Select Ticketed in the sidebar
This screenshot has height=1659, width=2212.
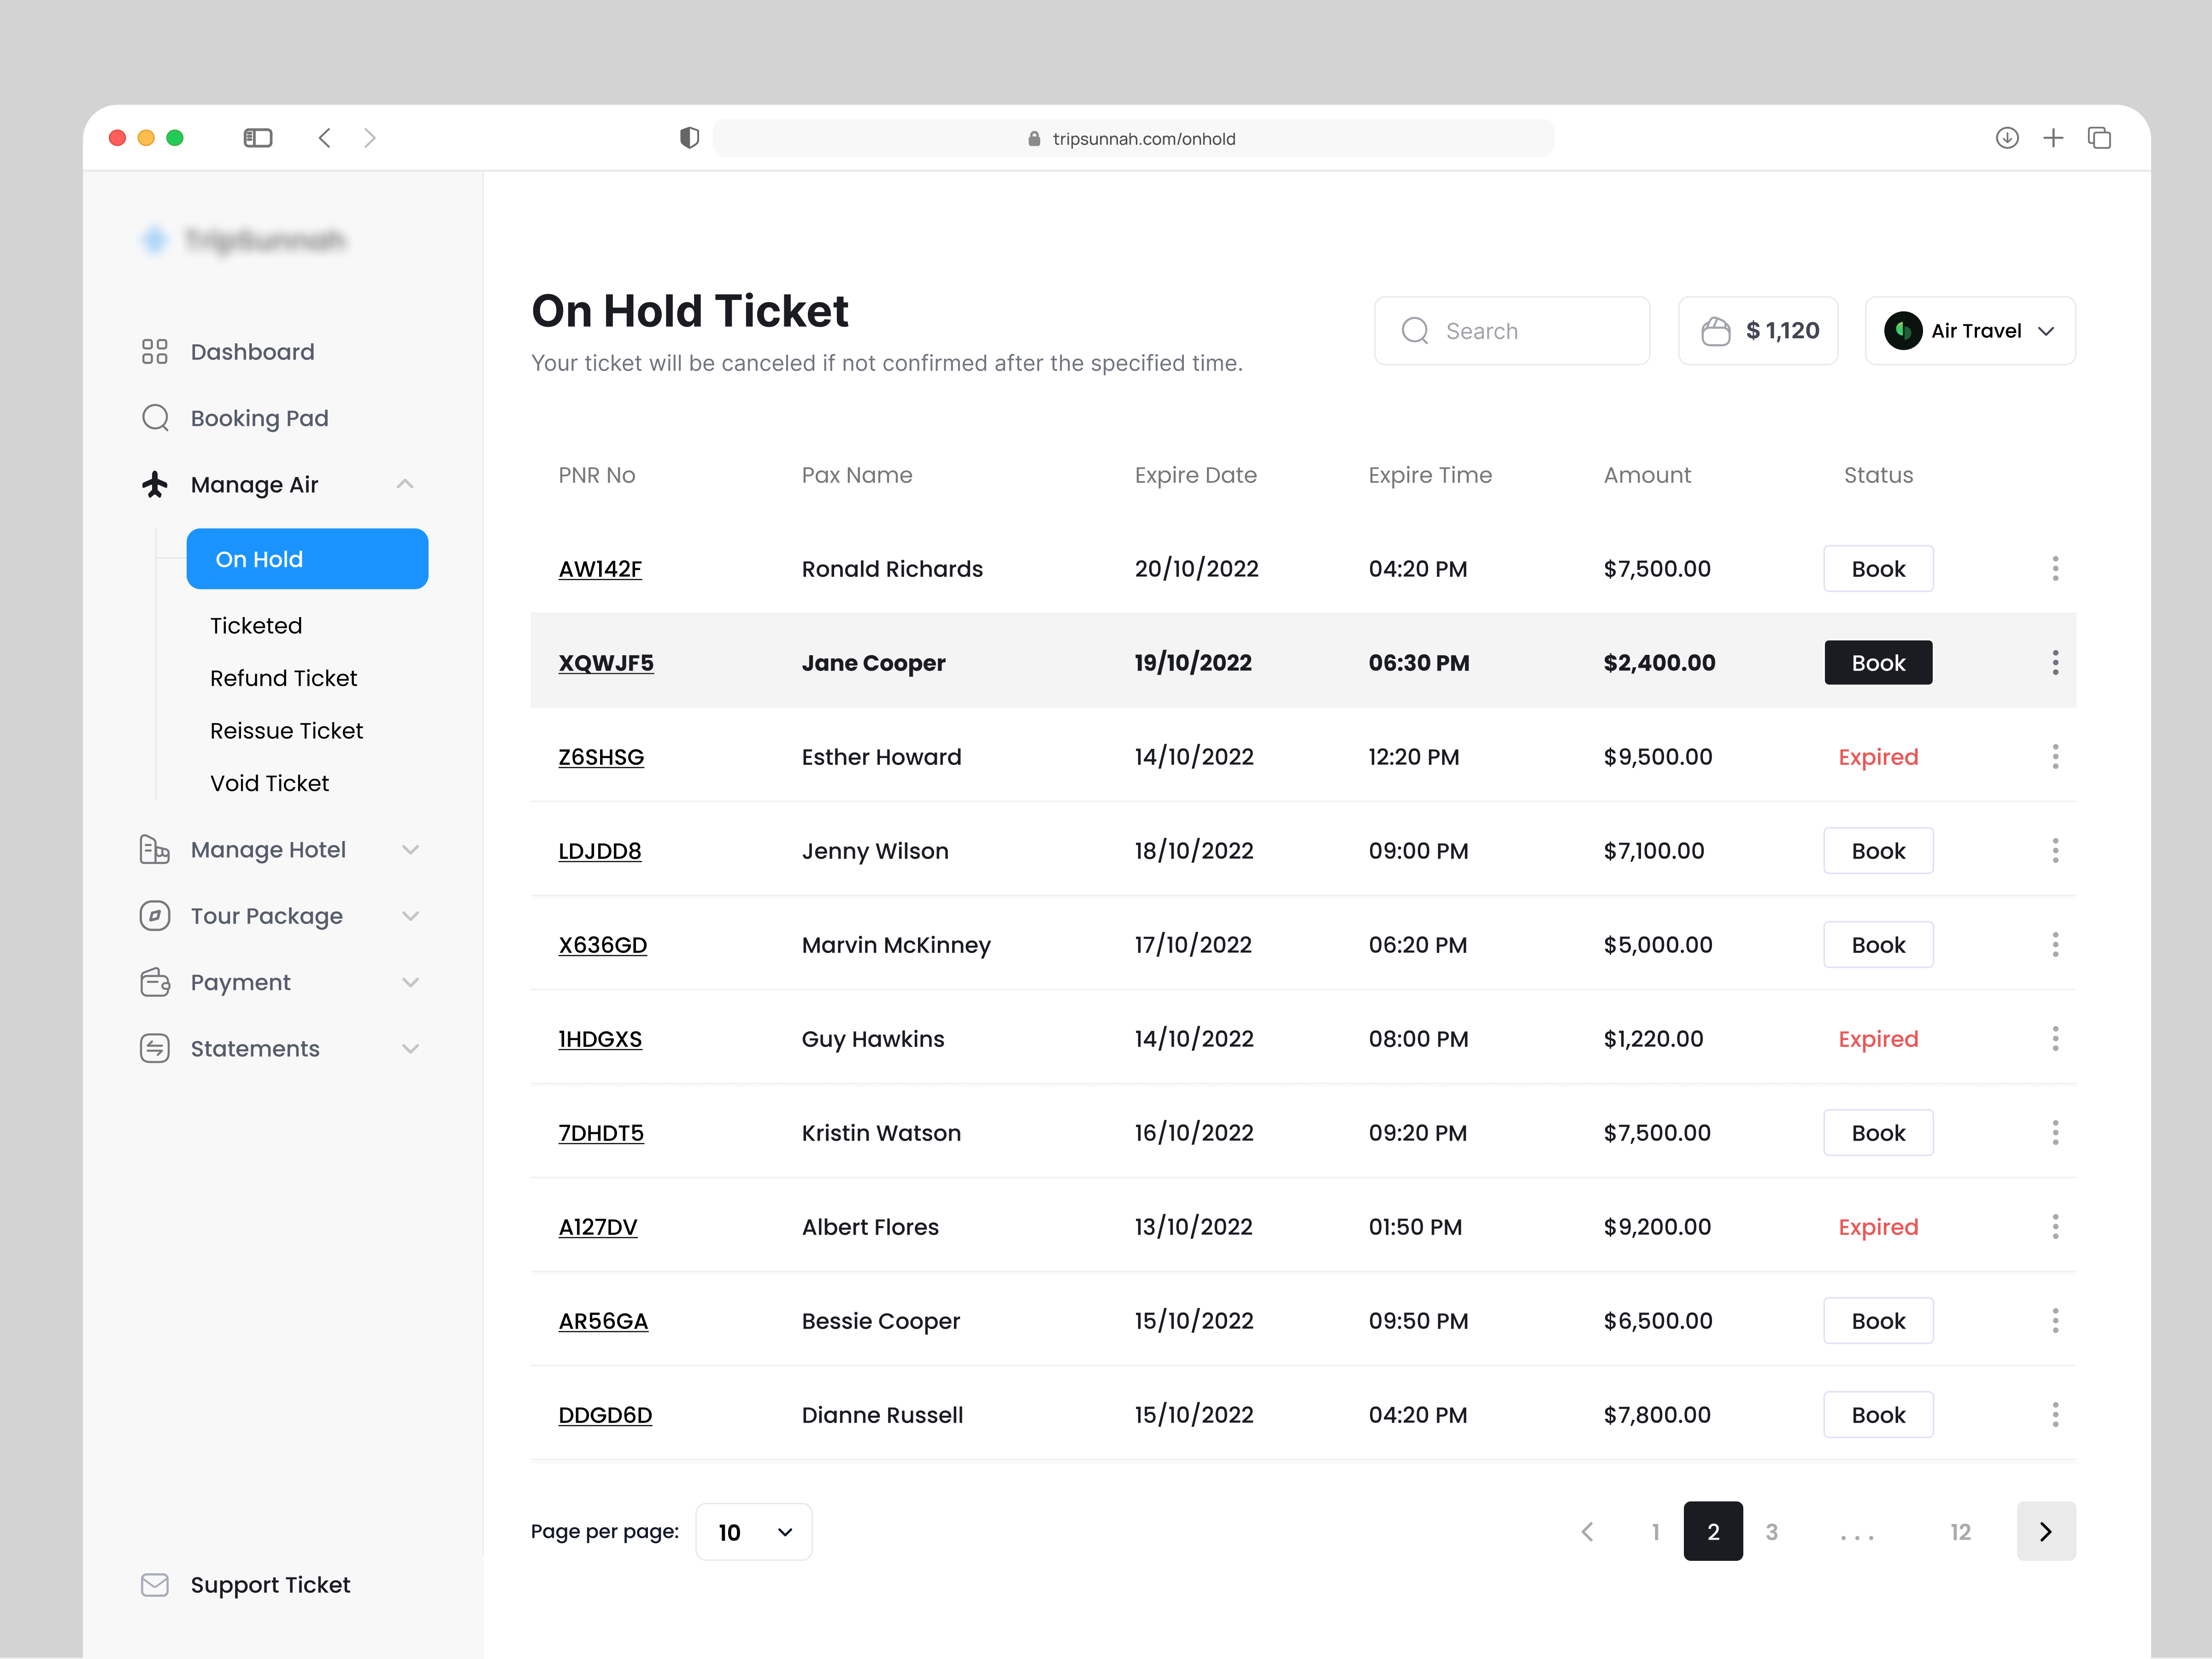(256, 625)
